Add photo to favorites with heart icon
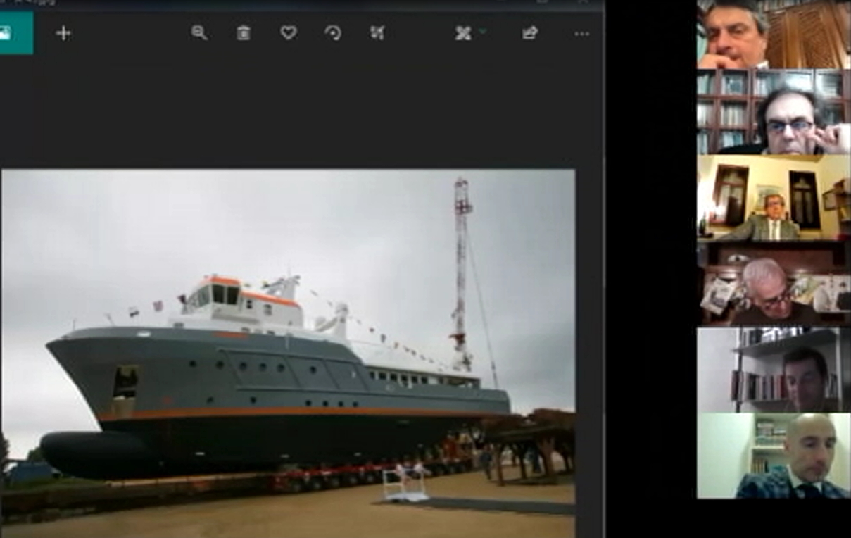Image resolution: width=851 pixels, height=538 pixels. click(x=289, y=32)
